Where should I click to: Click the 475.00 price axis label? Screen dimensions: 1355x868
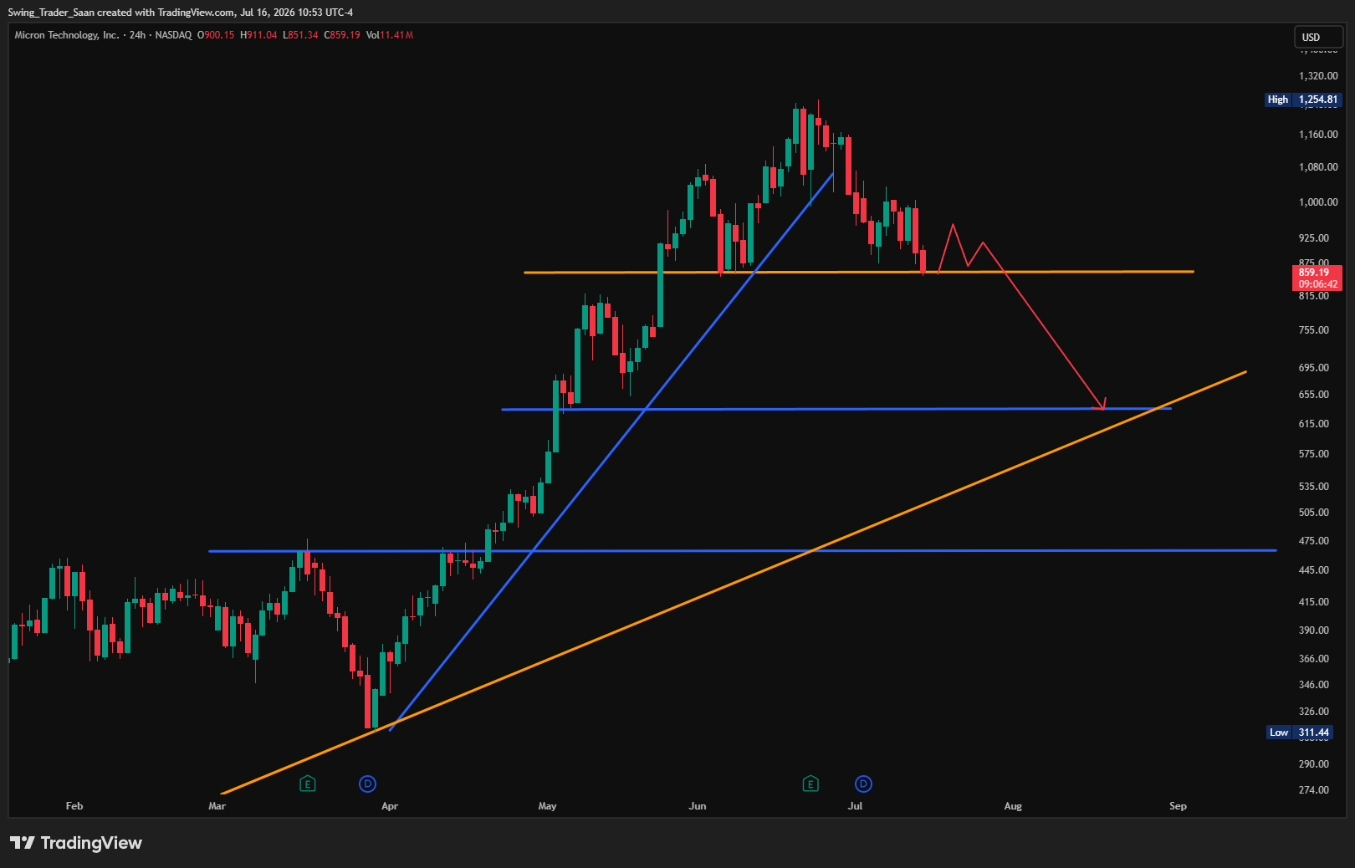coord(1314,541)
